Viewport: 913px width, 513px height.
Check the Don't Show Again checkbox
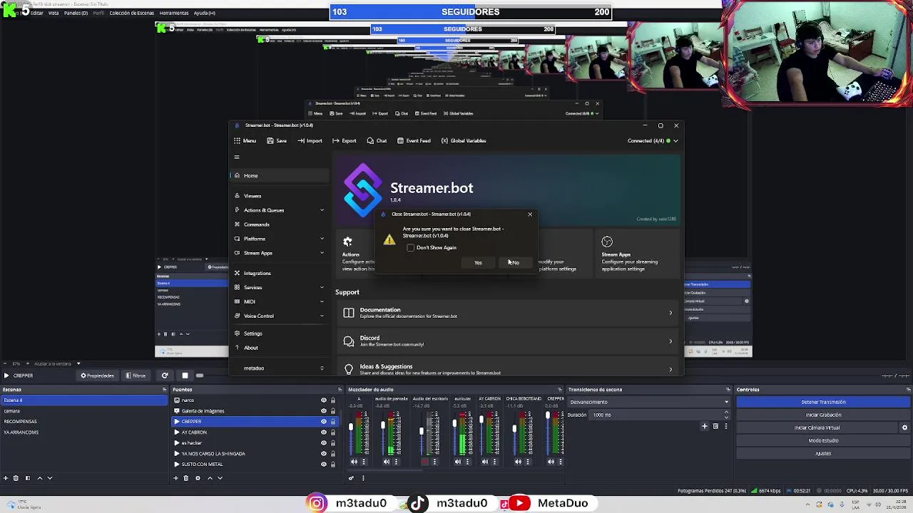tap(411, 247)
